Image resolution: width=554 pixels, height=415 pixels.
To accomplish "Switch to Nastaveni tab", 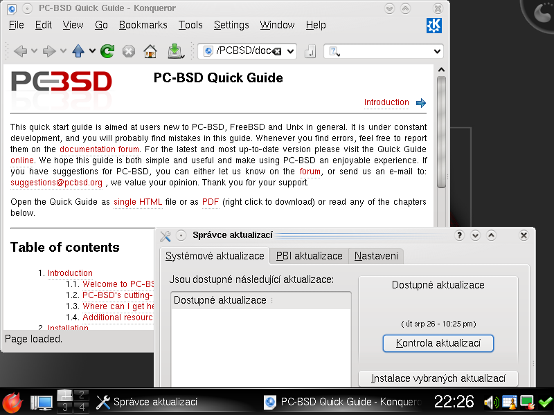I will pos(376,256).
